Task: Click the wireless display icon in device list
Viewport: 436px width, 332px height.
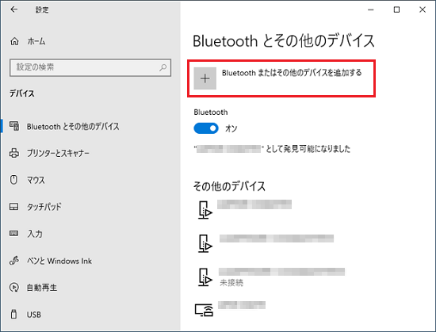Action: click(x=204, y=310)
